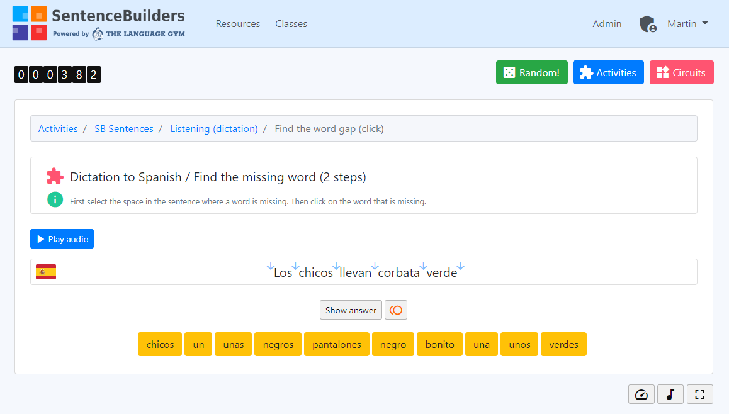729x414 pixels.
Task: Click the Activities button
Action: pyautogui.click(x=608, y=72)
